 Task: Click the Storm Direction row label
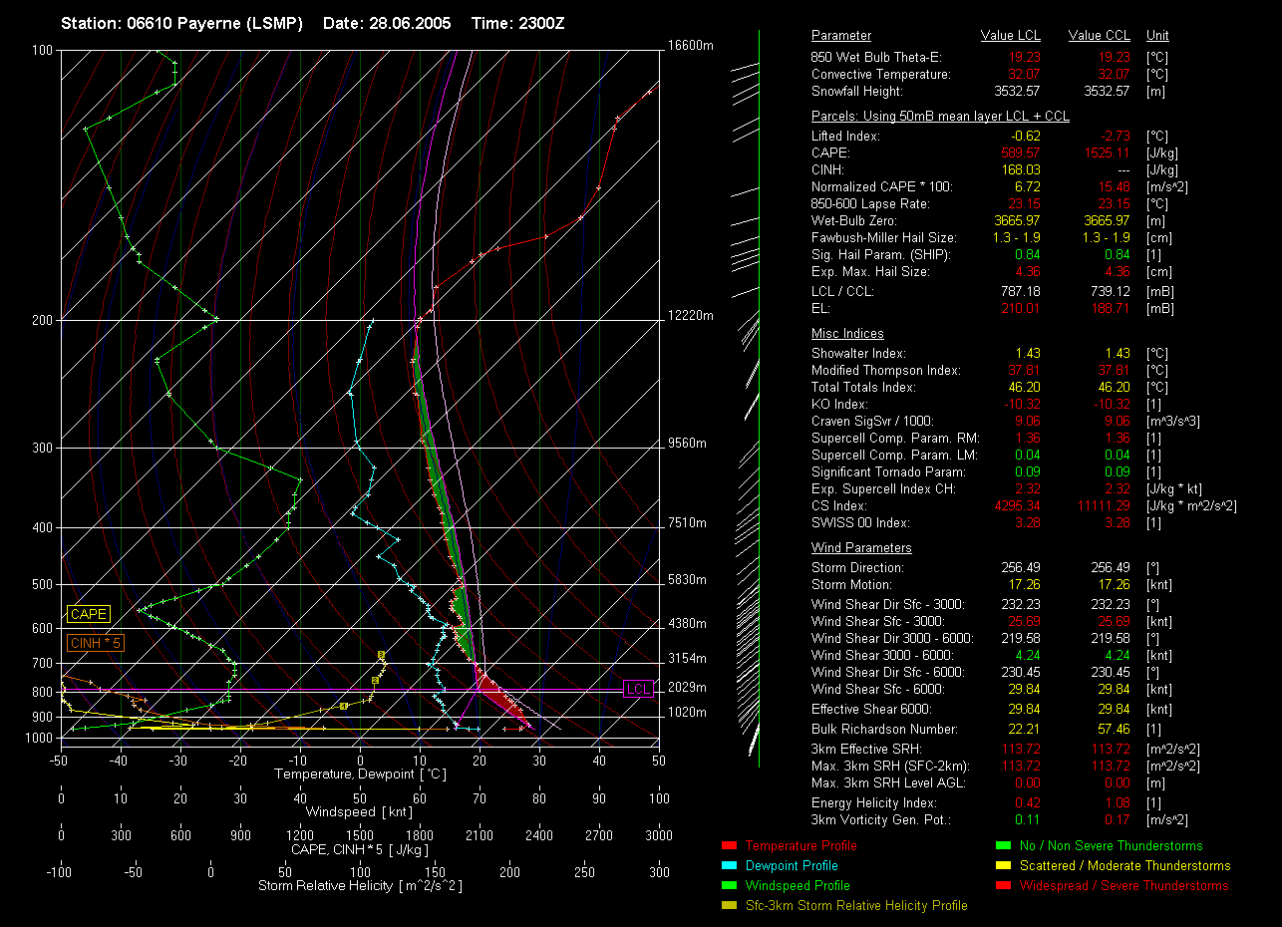tap(858, 568)
